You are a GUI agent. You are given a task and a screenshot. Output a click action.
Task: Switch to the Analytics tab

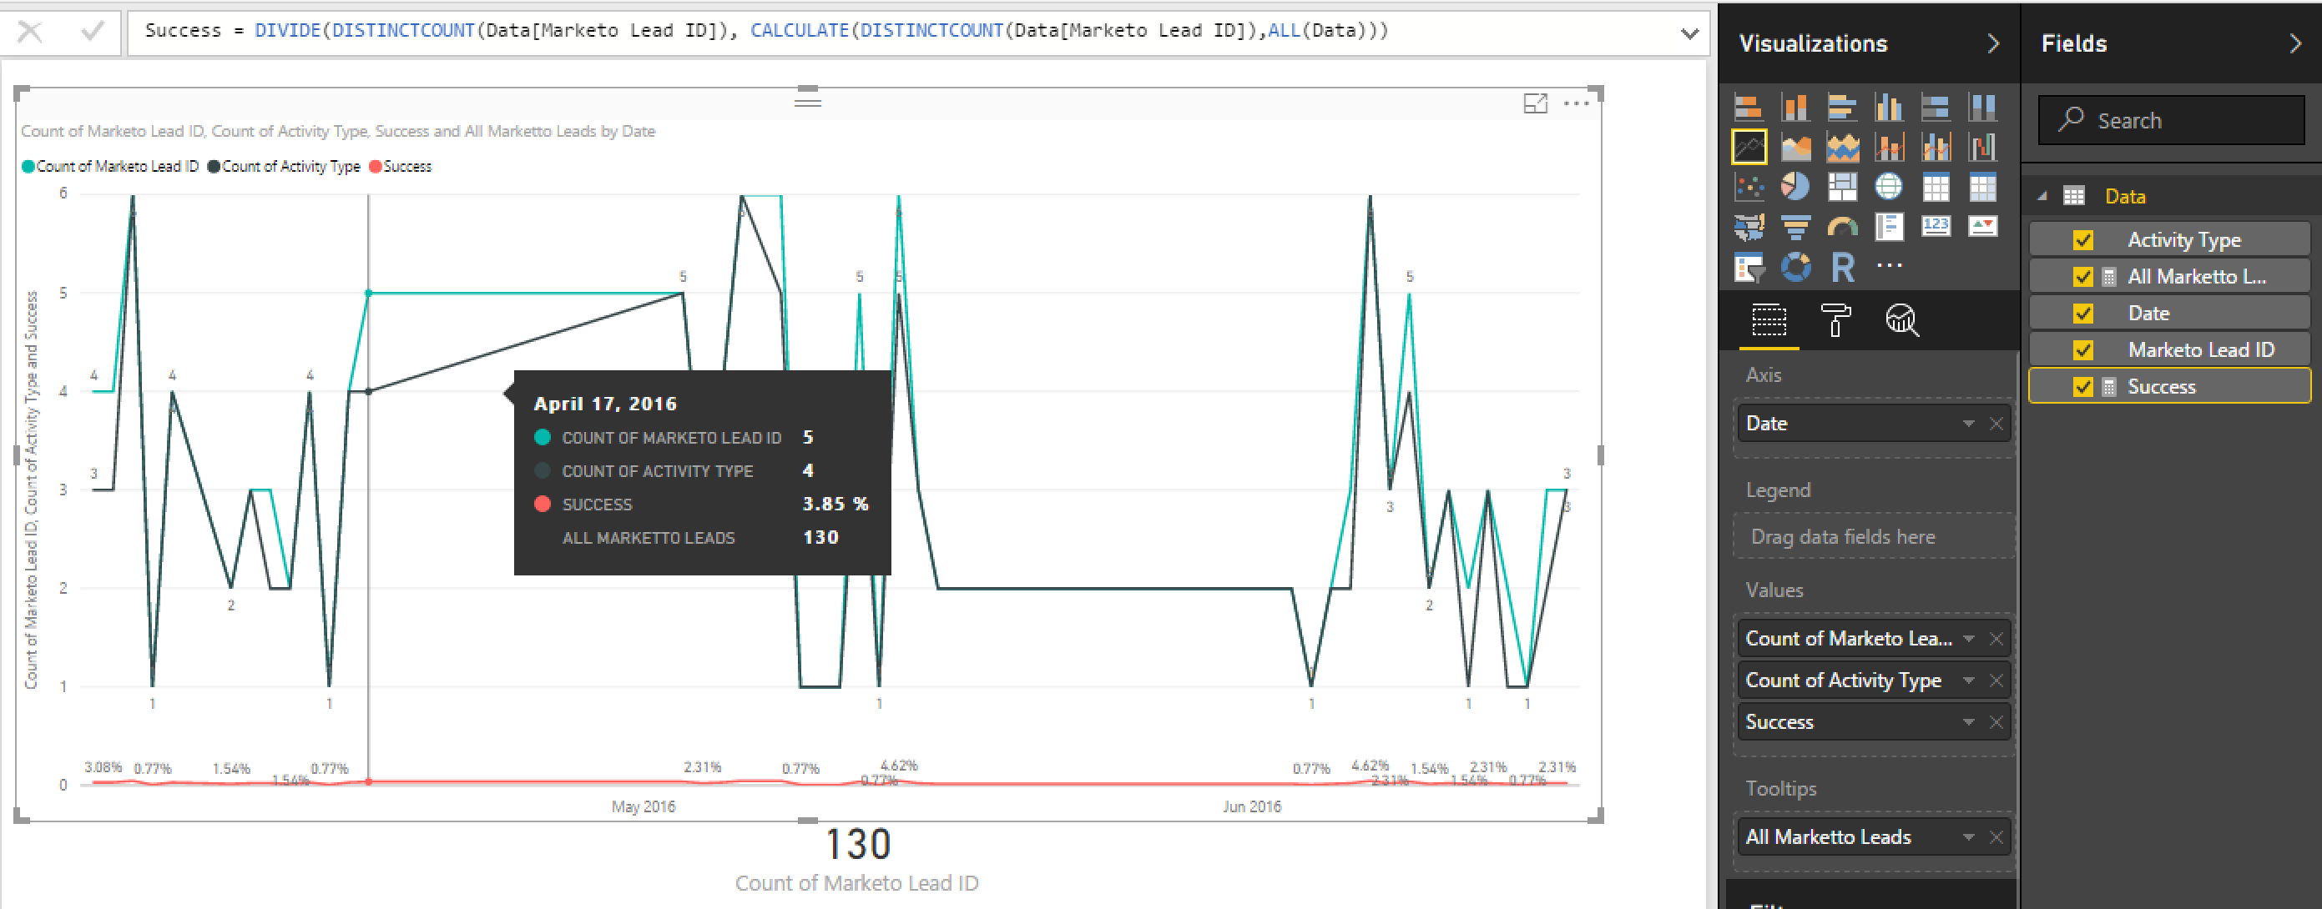(x=1902, y=321)
